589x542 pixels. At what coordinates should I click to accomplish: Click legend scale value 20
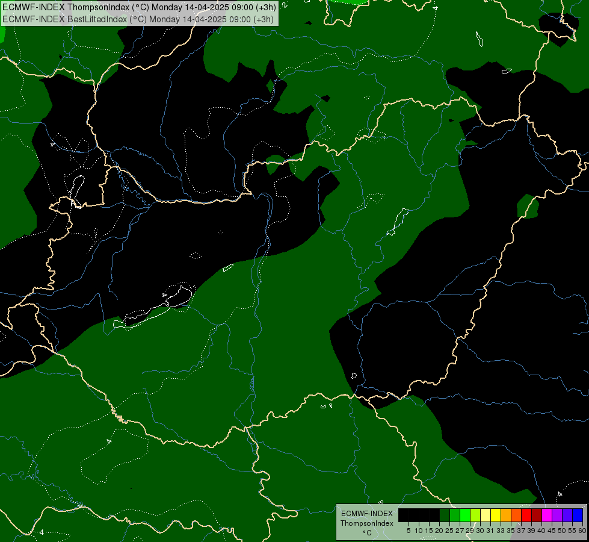click(x=440, y=531)
